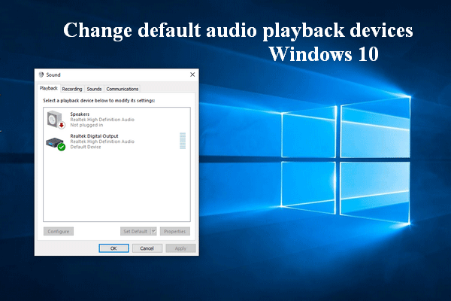Close the Sound dialog window

coord(192,75)
